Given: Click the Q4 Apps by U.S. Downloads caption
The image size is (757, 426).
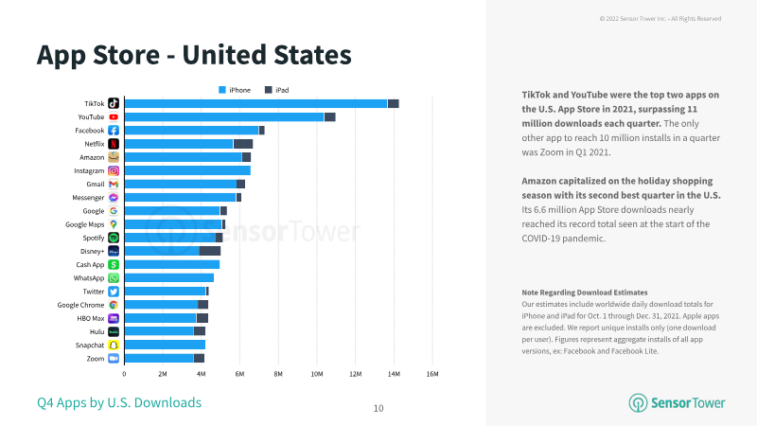Looking at the screenshot, I should [x=119, y=402].
